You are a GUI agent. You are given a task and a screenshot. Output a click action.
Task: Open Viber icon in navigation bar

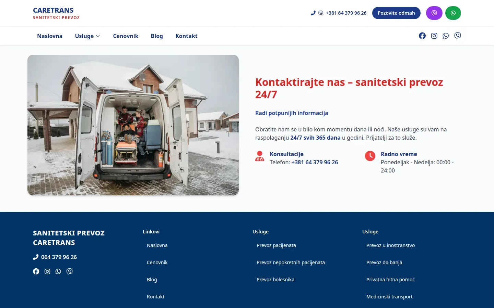458,36
